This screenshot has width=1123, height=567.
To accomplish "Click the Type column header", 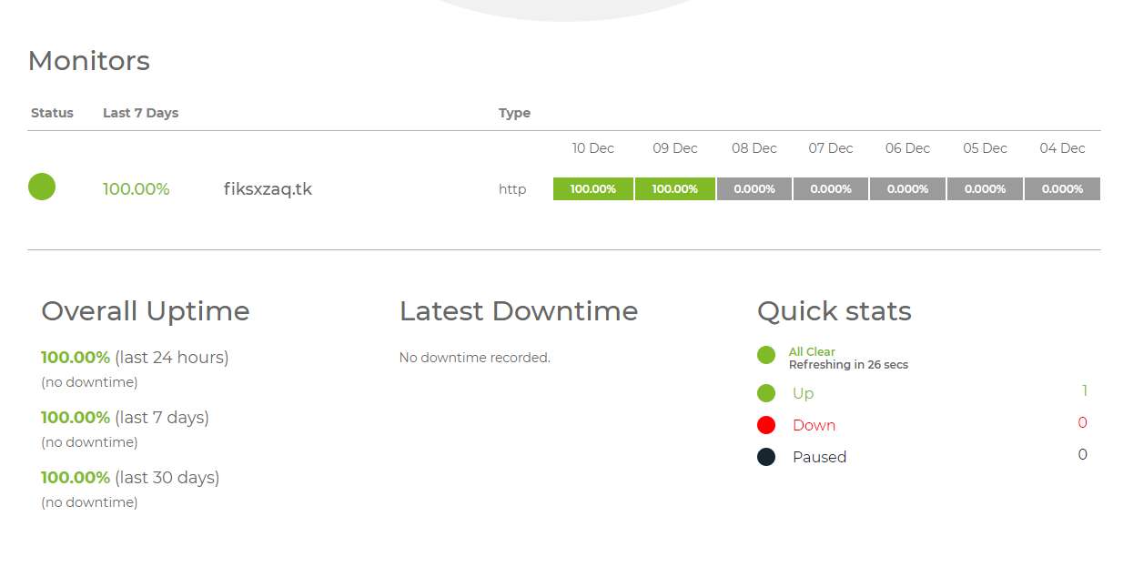I will [514, 113].
